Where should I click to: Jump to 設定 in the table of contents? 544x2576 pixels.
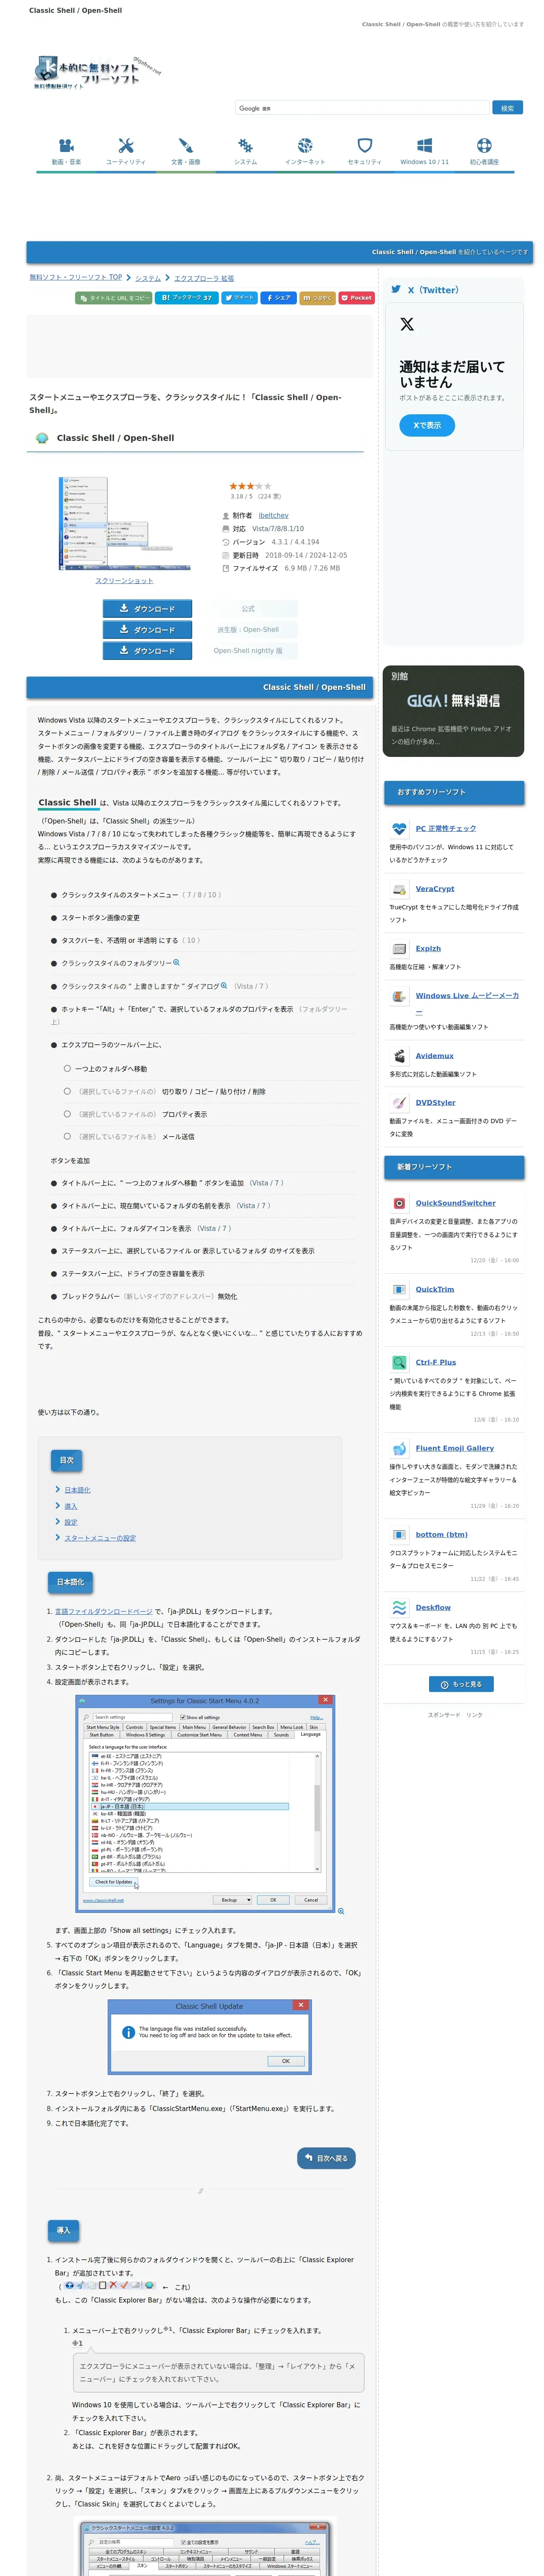pyautogui.click(x=71, y=1522)
